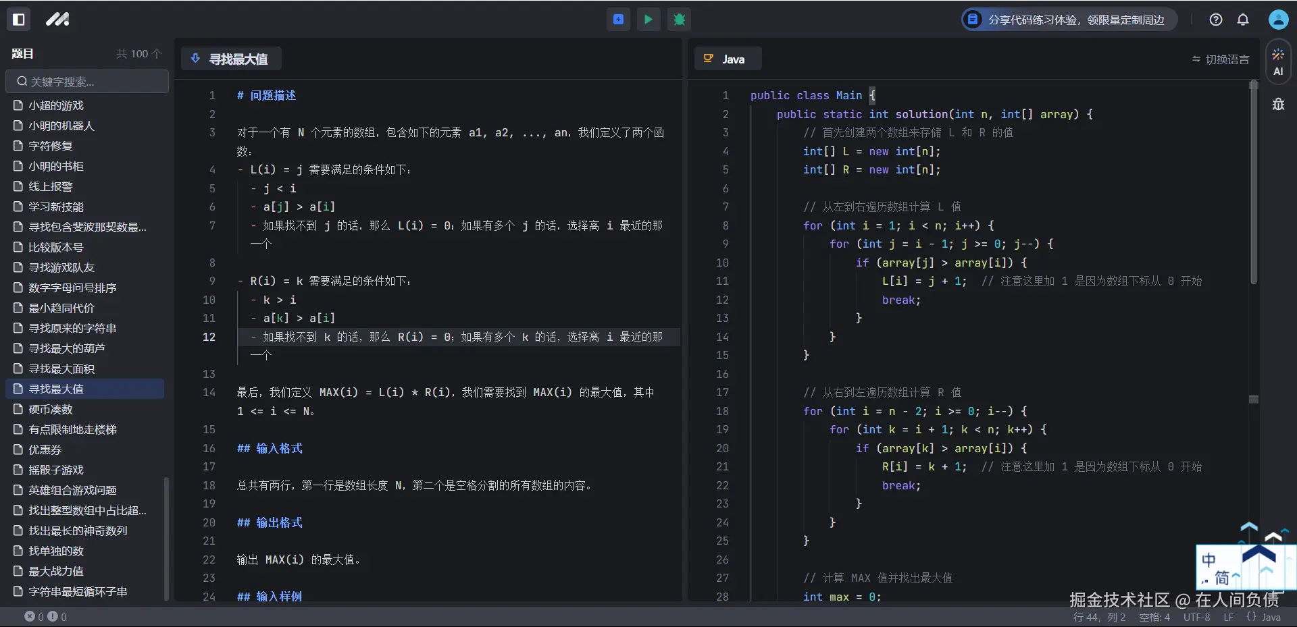The width and height of the screenshot is (1297, 627).
Task: Open the user avatar profile
Action: click(x=1278, y=20)
